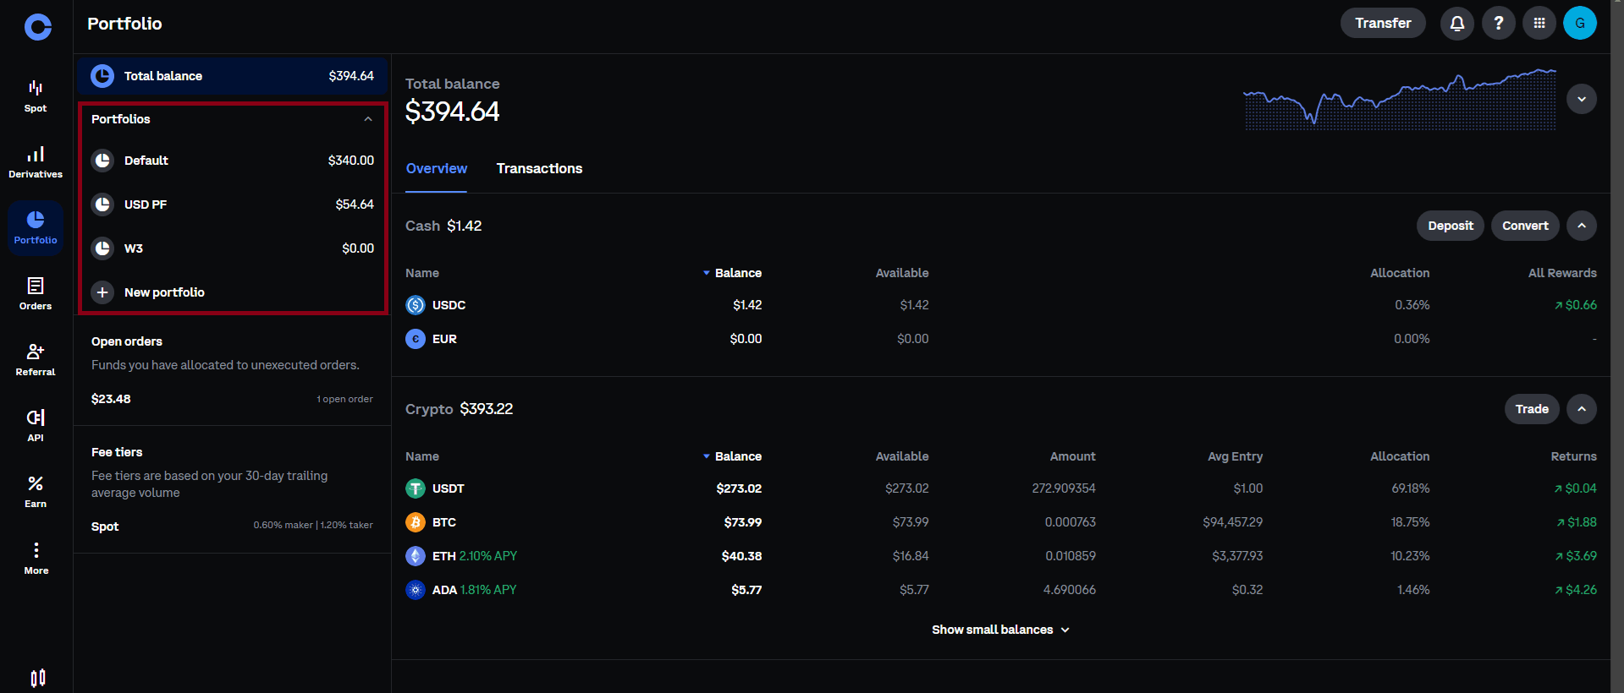Open the Referral page
This screenshot has height=693, width=1624.
tap(36, 360)
